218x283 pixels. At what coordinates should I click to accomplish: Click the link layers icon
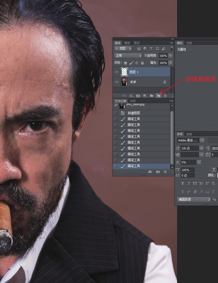pos(124,96)
